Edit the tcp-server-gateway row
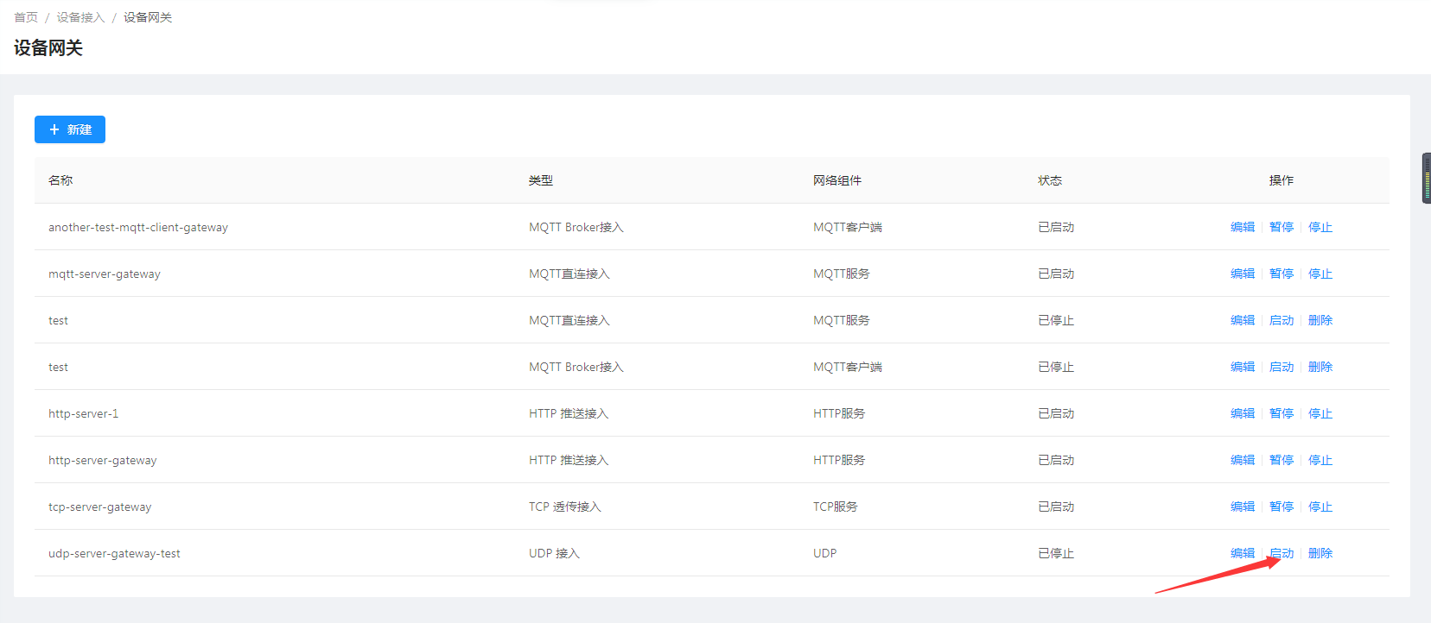Image resolution: width=1431 pixels, height=623 pixels. tap(1242, 507)
